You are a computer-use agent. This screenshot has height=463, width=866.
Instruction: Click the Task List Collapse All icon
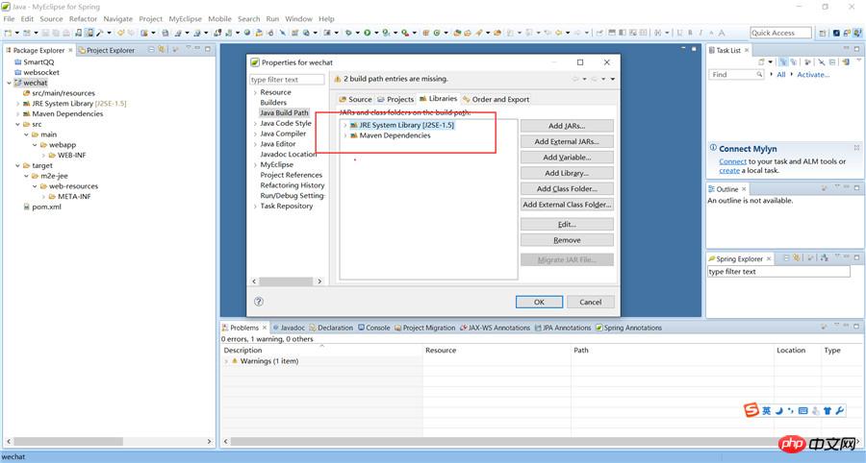[832, 62]
